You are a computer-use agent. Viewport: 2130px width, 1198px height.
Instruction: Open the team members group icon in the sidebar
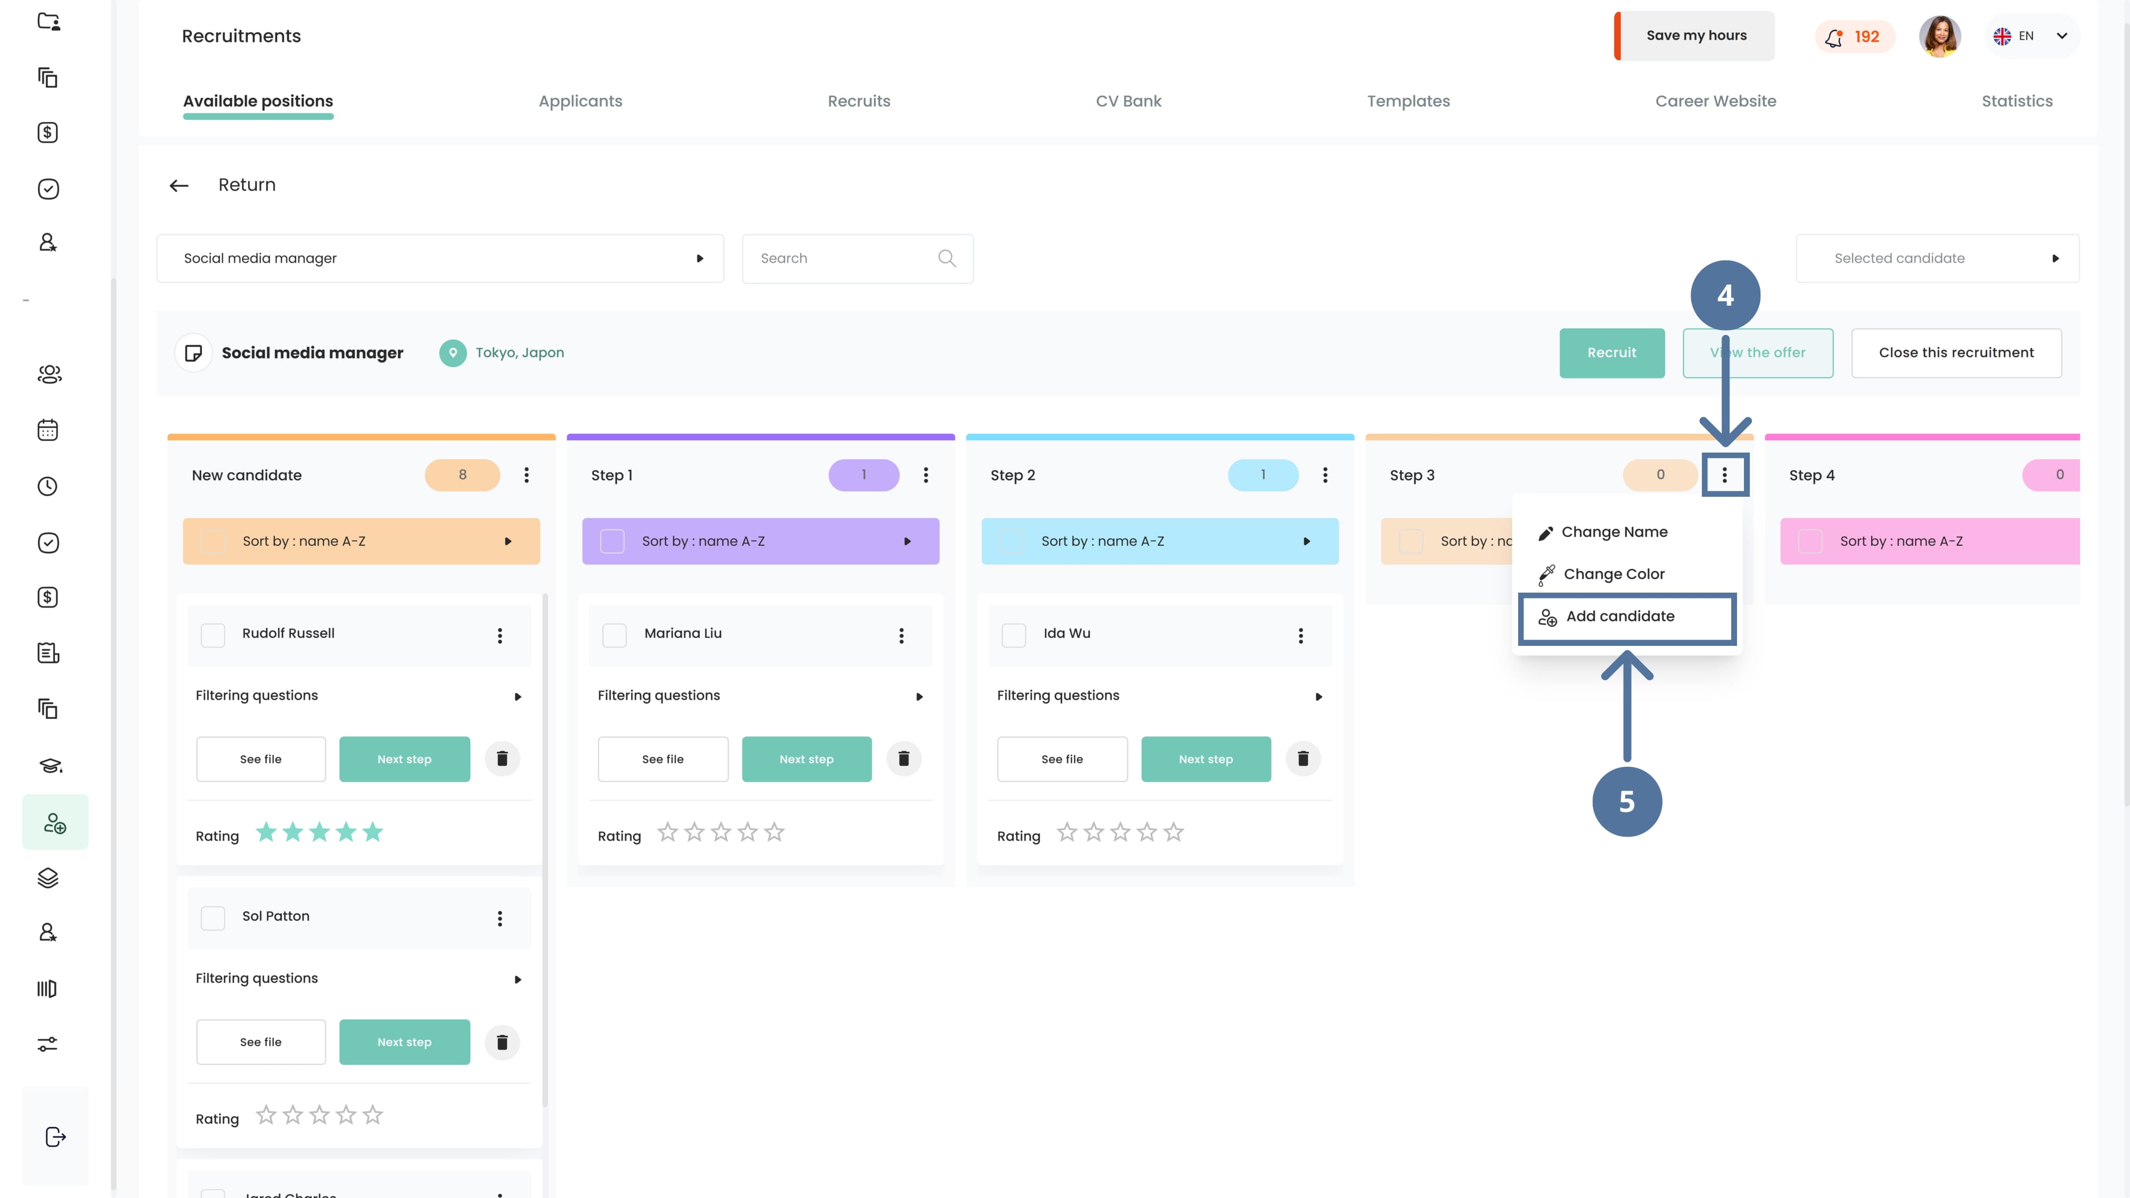tap(50, 374)
